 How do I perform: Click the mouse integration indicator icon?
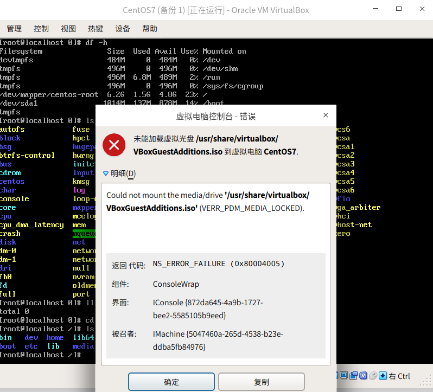[x=373, y=375]
